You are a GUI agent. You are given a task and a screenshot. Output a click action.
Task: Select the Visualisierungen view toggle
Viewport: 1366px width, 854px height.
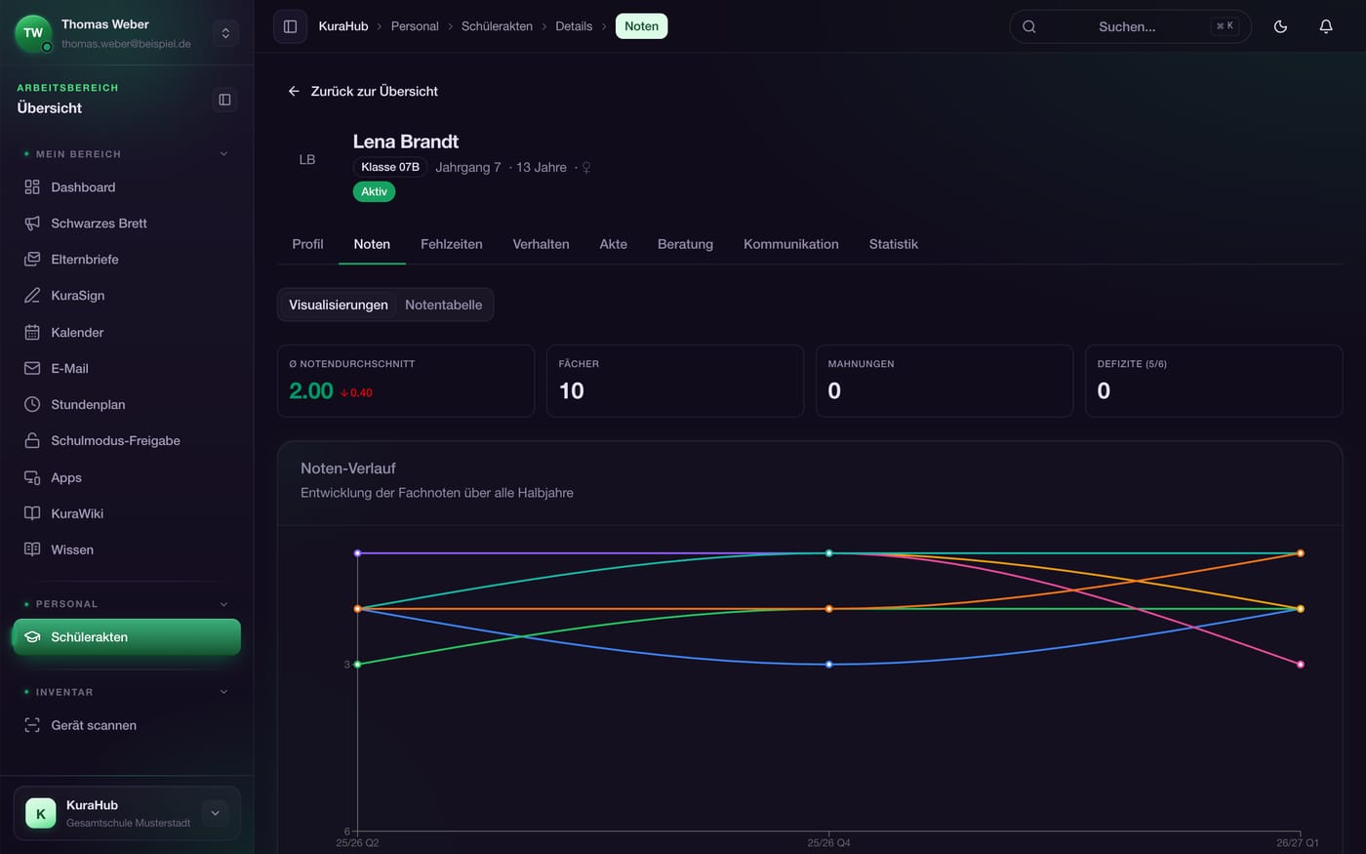(x=339, y=305)
